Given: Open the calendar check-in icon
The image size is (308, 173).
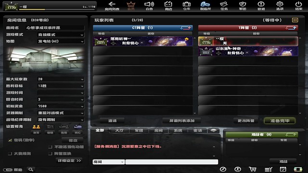Looking at the screenshot, I should tap(283, 169).
